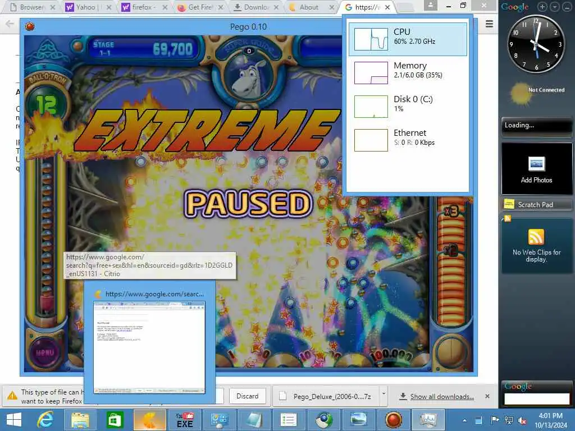Open the Google sidebar down-arrow menu
575x431 pixels.
click(554, 7)
